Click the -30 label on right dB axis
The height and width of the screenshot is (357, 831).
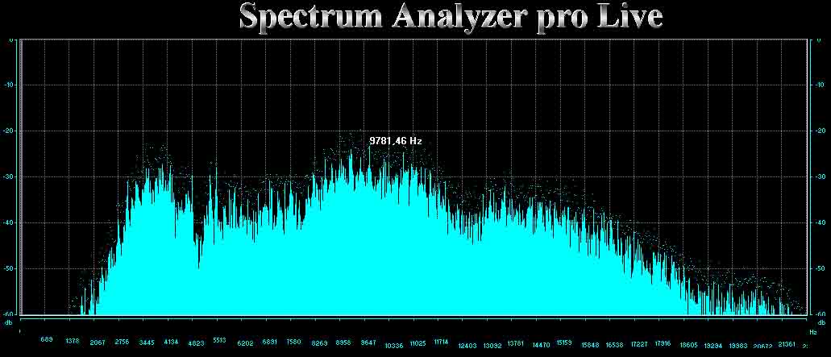(x=820, y=177)
